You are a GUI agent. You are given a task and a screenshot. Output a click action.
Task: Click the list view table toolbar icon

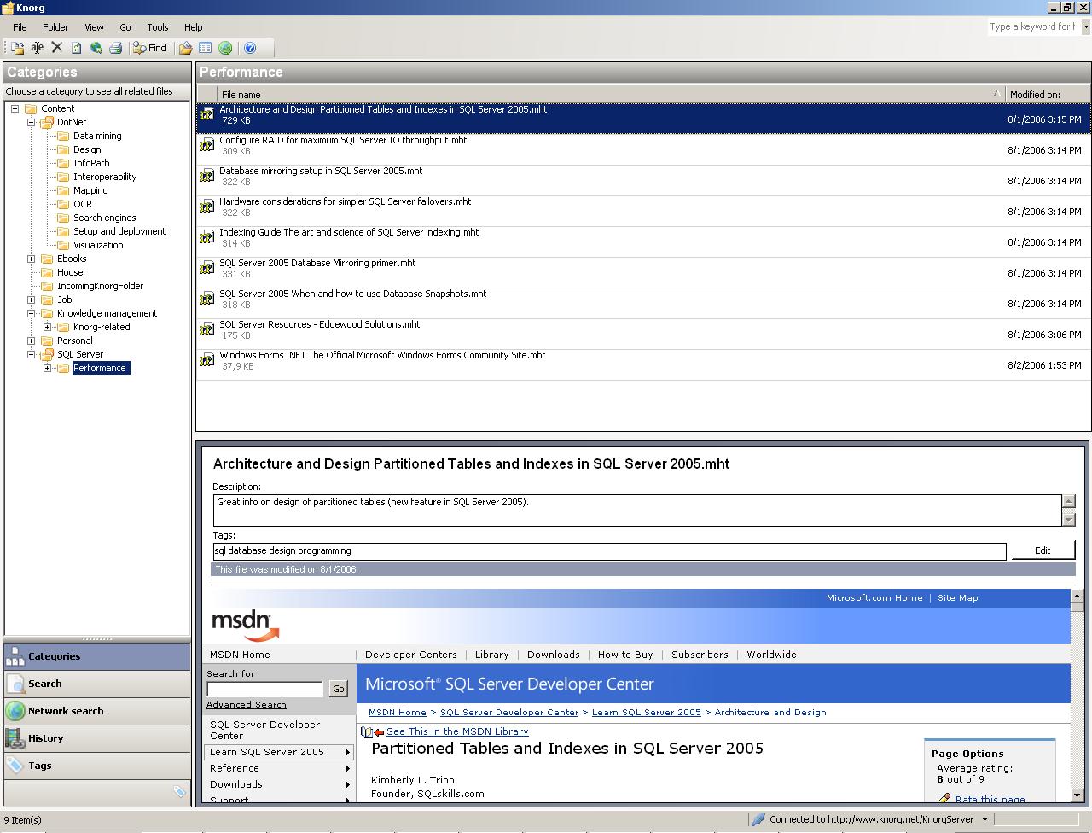pos(206,48)
